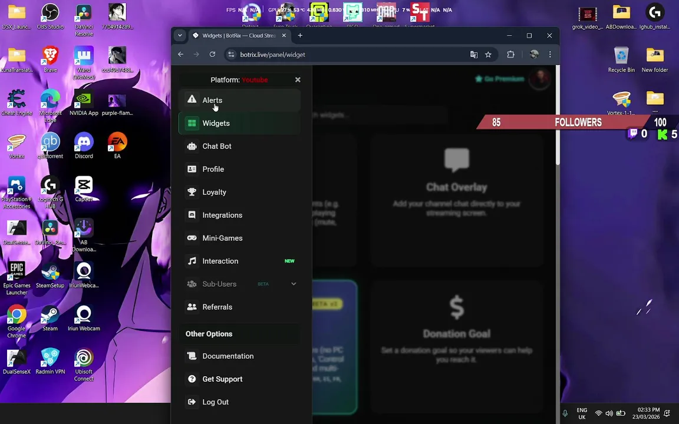This screenshot has height=424, width=679.
Task: Open Mini-Games from the sidebar
Action: [239, 238]
